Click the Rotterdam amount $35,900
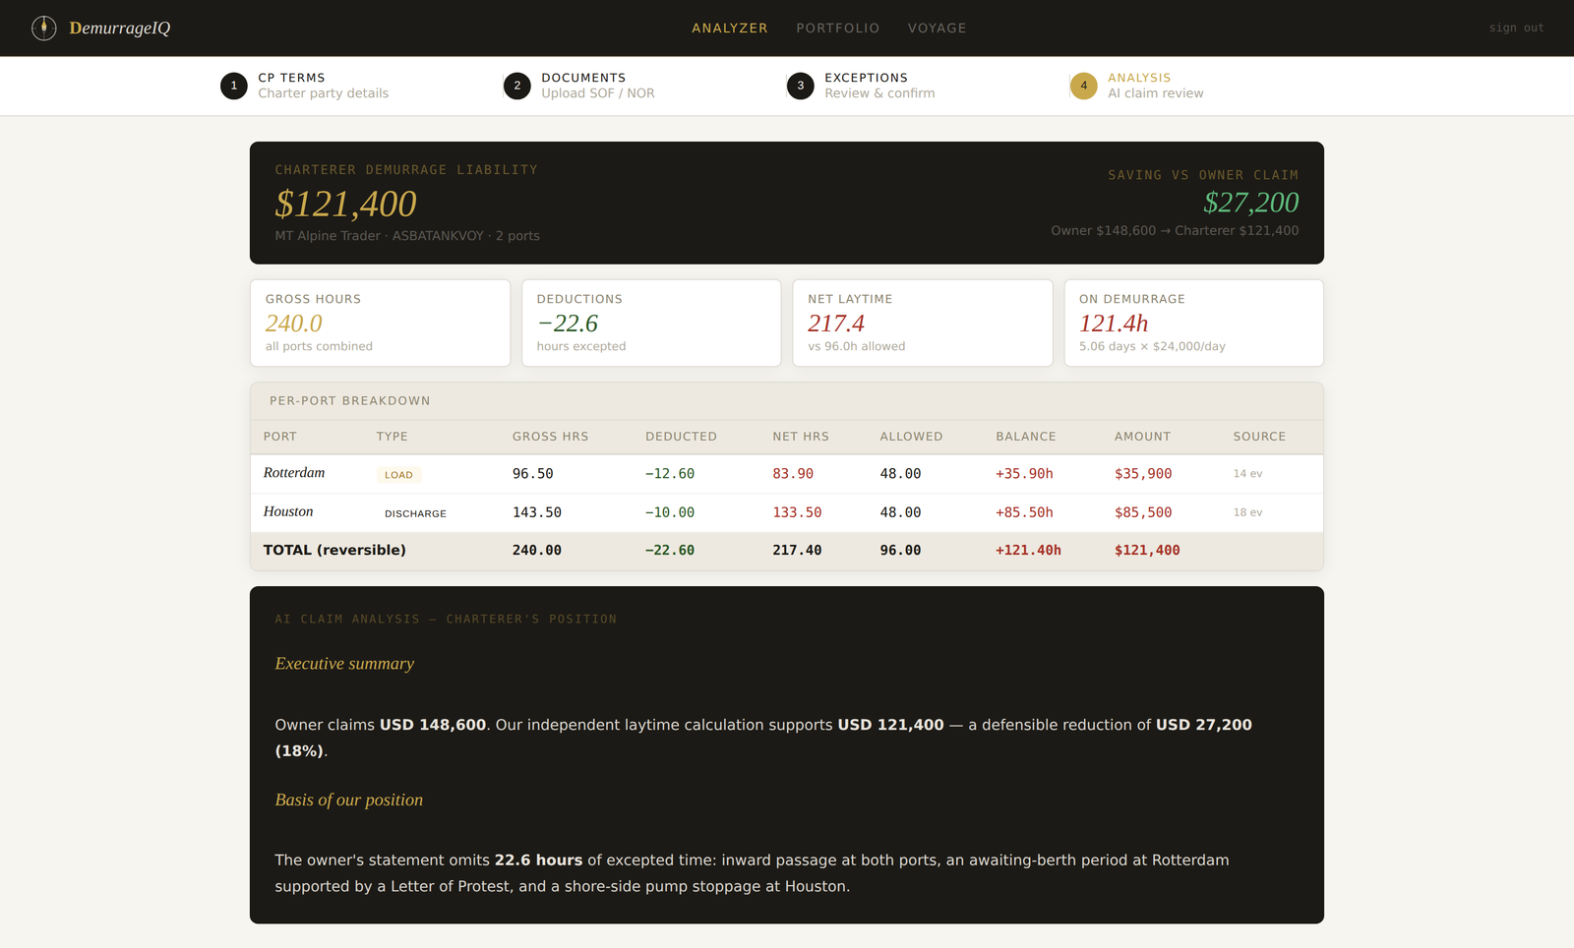Screen dimensions: 1574x948 [1143, 474]
